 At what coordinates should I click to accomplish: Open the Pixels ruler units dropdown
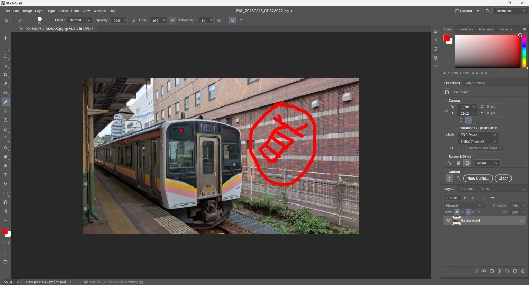click(487, 163)
